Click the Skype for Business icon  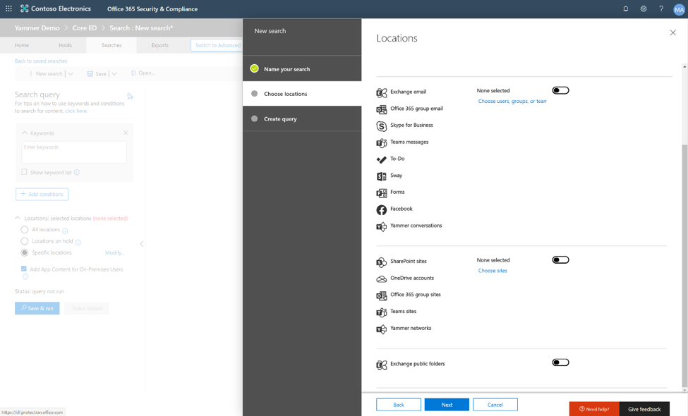click(381, 126)
